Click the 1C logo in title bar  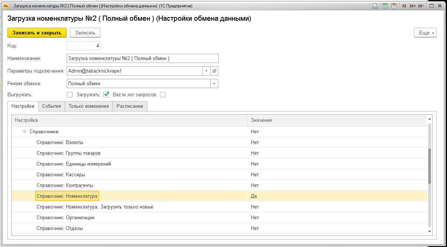pyautogui.click(x=6, y=6)
